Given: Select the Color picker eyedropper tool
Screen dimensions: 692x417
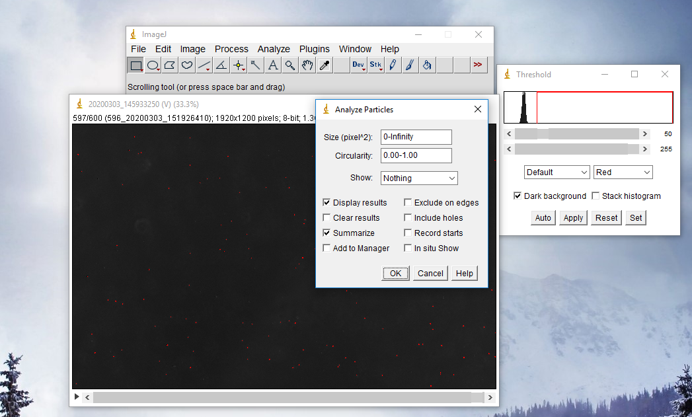Looking at the screenshot, I should (325, 65).
